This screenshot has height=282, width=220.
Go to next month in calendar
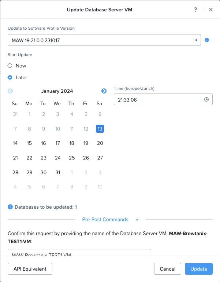(x=104, y=91)
